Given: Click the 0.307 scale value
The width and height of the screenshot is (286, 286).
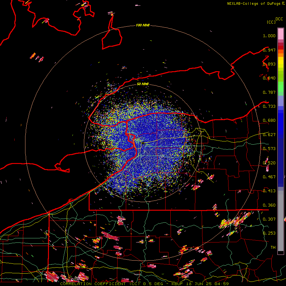Looking at the screenshot, I should (x=269, y=219).
